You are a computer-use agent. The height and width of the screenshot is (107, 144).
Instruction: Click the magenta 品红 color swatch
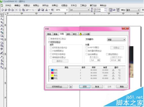(52, 73)
